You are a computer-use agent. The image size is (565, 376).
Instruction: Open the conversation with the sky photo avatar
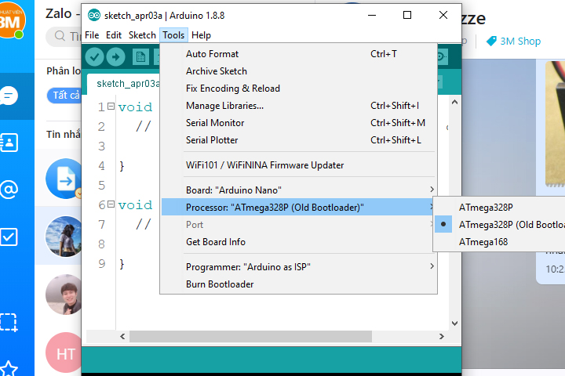pyautogui.click(x=64, y=237)
